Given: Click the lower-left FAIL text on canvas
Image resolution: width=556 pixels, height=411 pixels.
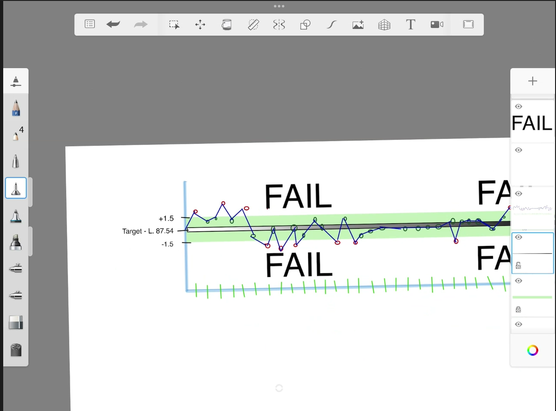Looking at the screenshot, I should coord(299,265).
